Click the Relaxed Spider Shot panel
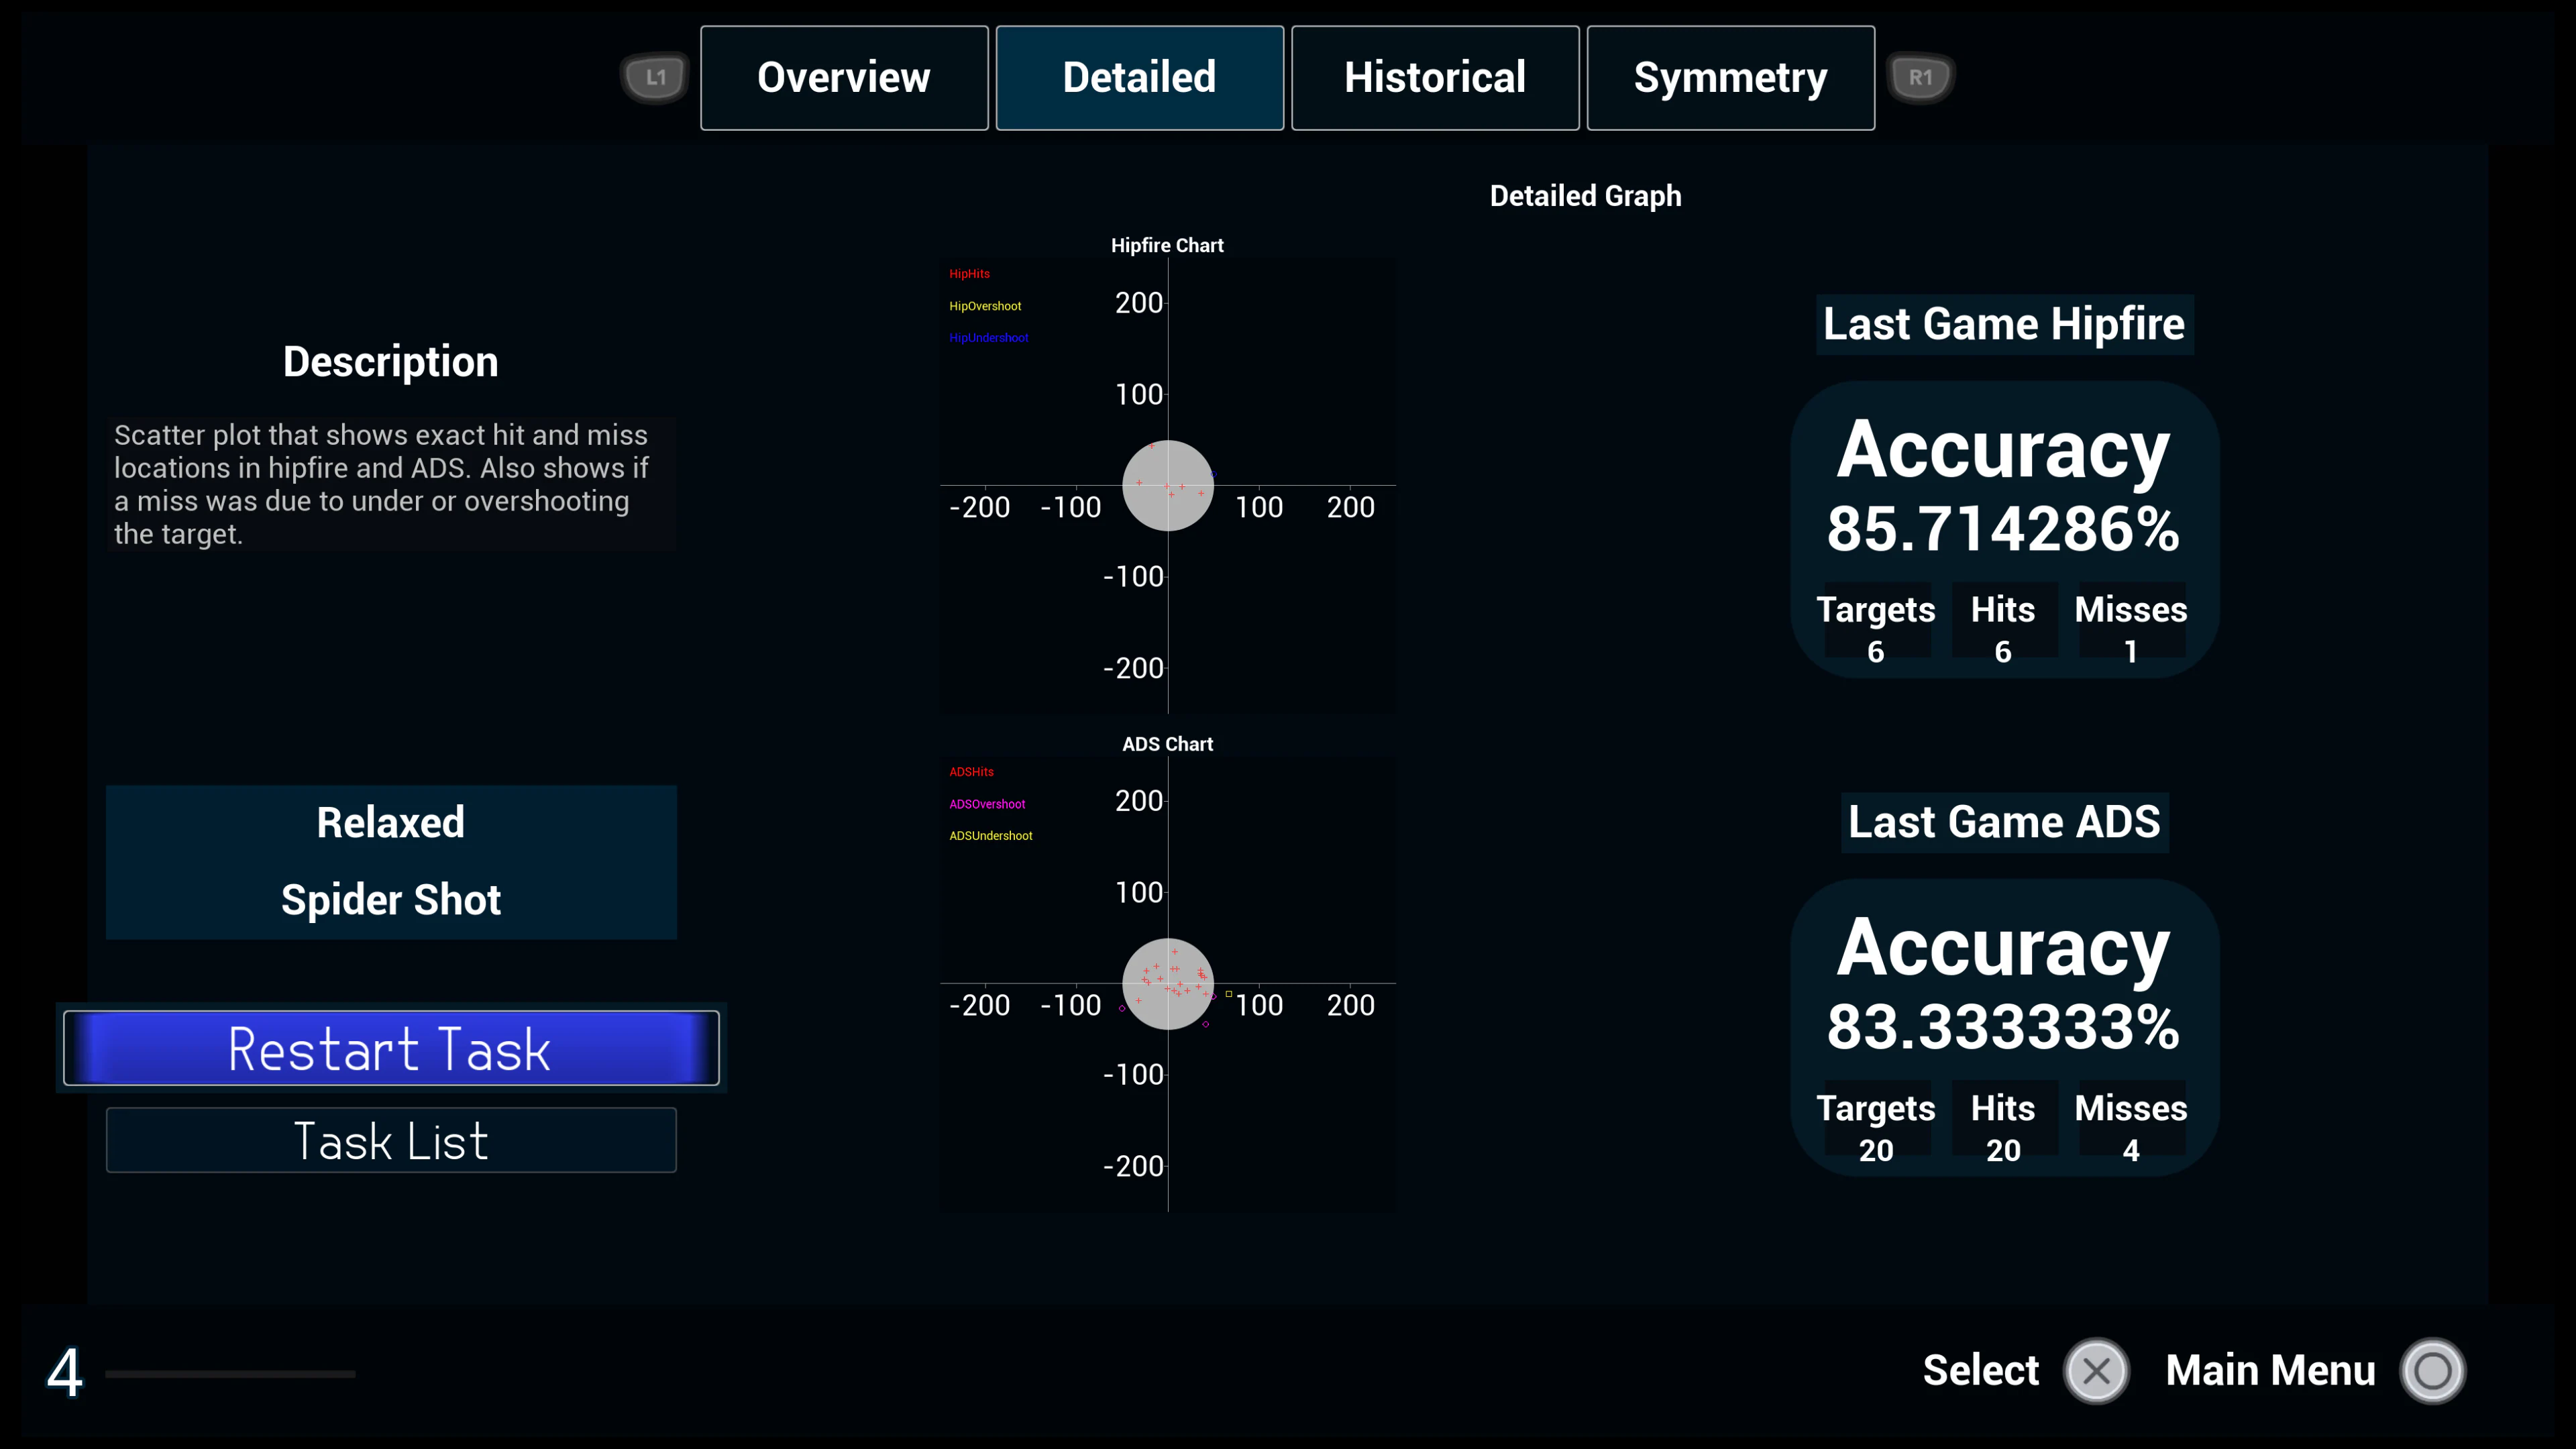The height and width of the screenshot is (1449, 2576). (x=390, y=862)
